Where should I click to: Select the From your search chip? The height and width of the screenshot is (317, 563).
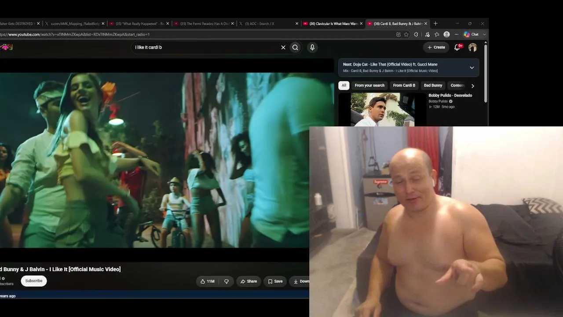pos(369,85)
